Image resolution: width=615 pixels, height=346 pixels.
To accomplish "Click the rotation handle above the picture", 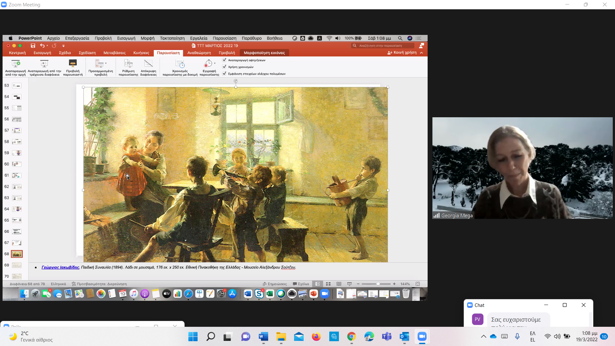I will pos(236,81).
